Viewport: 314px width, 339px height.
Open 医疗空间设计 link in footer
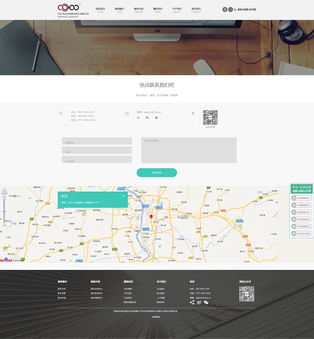click(97, 289)
